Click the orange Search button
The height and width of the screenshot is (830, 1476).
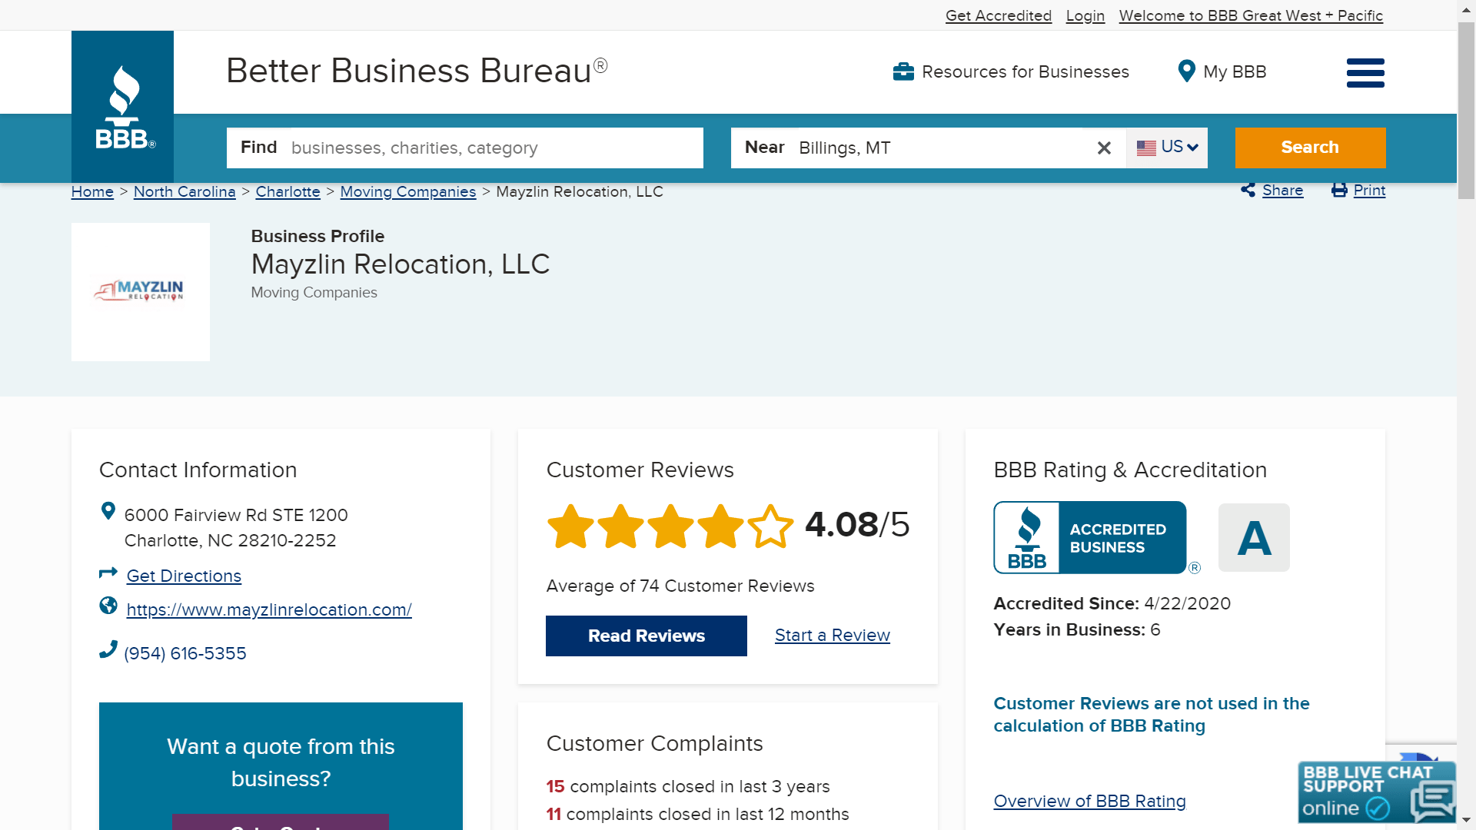(x=1310, y=148)
